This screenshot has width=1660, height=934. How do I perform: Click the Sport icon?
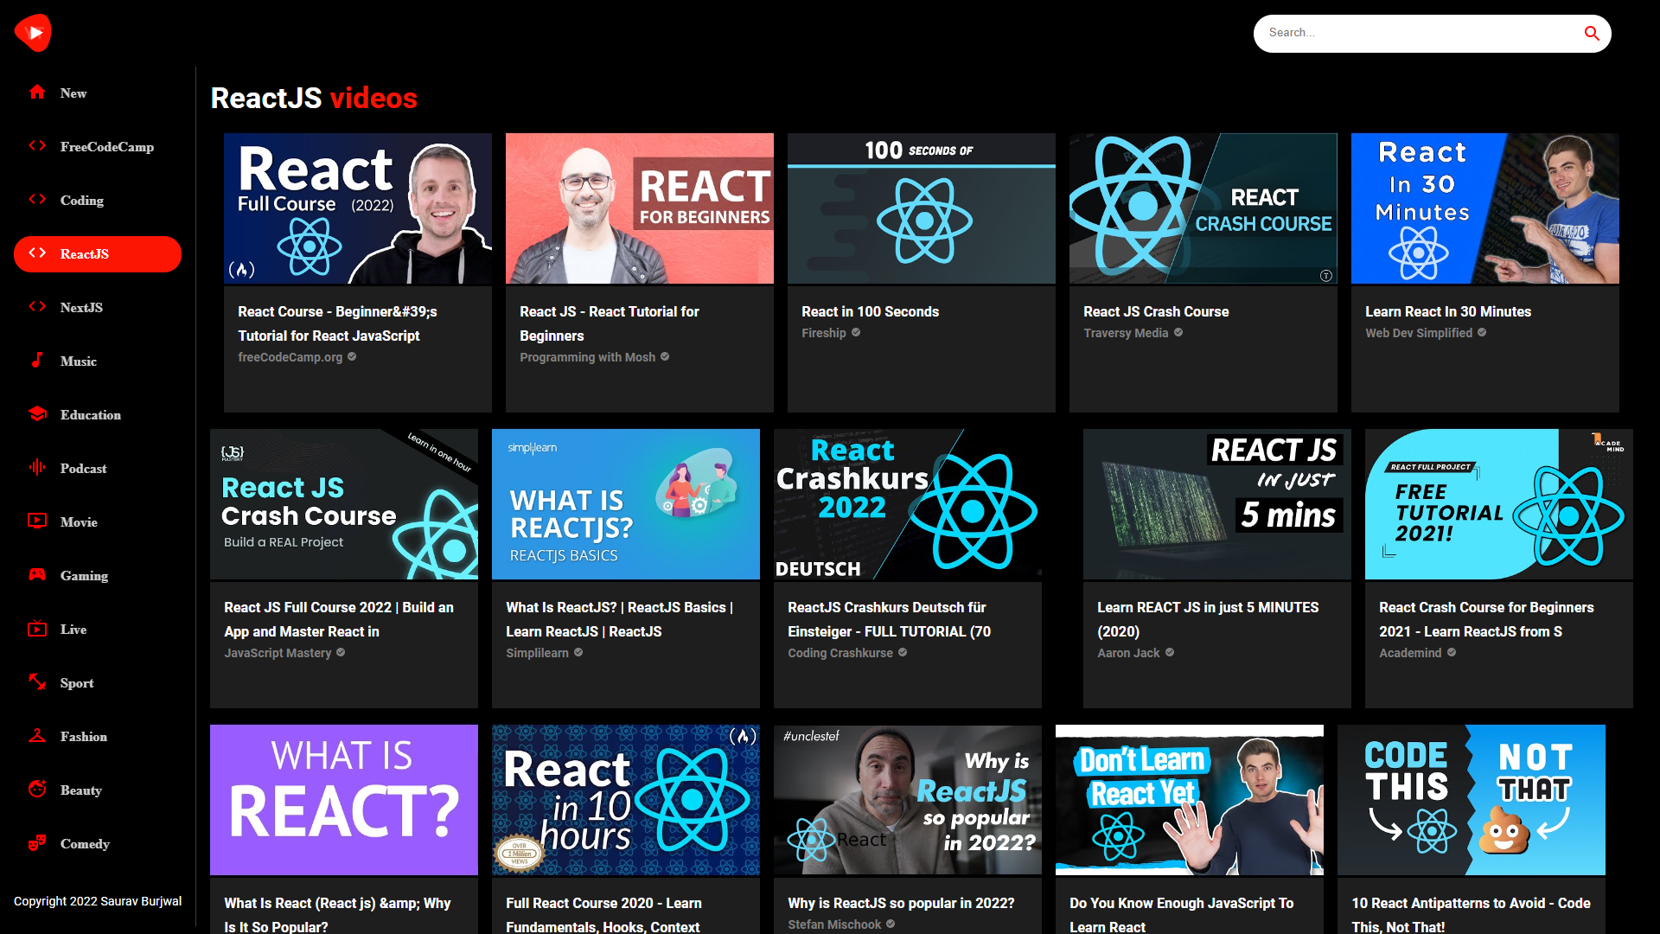(x=37, y=682)
